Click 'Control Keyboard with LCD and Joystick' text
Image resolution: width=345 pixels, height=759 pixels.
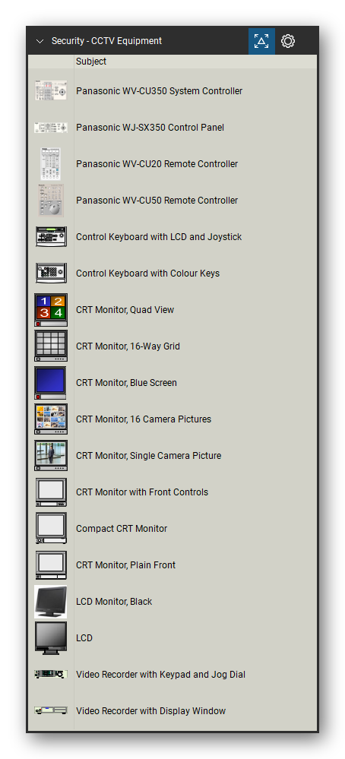(159, 237)
